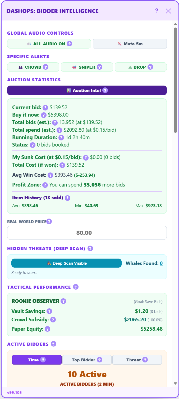Screen dimensions: 179x399
Task: Select the Threat tab
Action: coord(137,360)
